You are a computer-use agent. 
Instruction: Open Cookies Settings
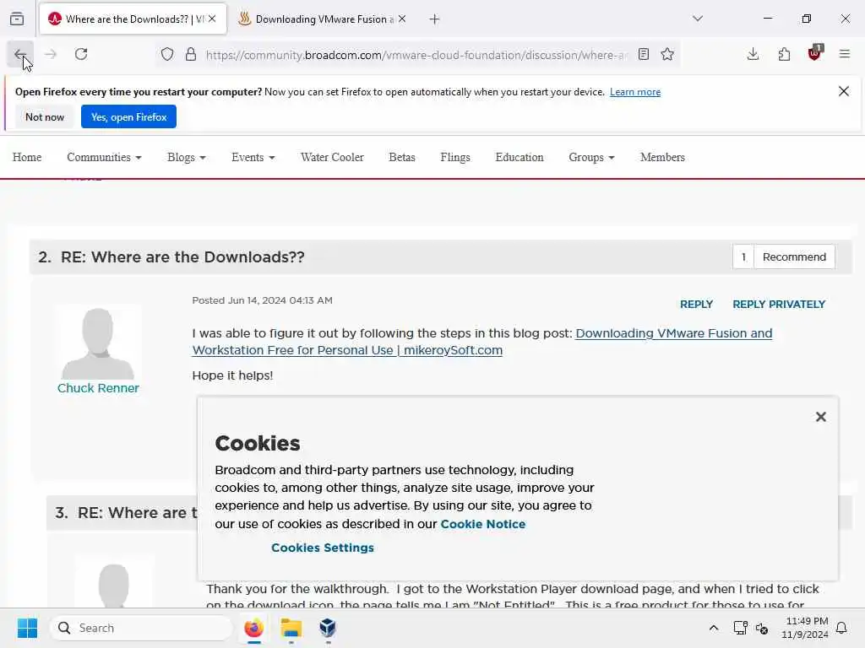322,548
